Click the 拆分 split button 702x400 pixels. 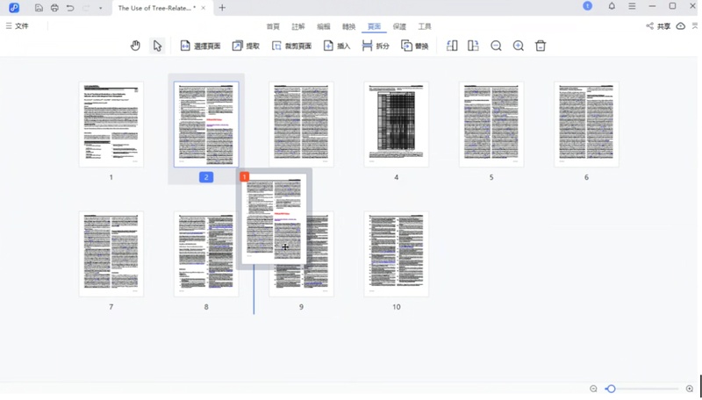click(376, 46)
